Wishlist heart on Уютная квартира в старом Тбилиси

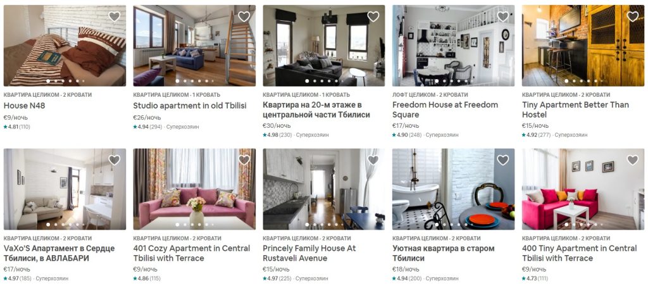tap(503, 160)
